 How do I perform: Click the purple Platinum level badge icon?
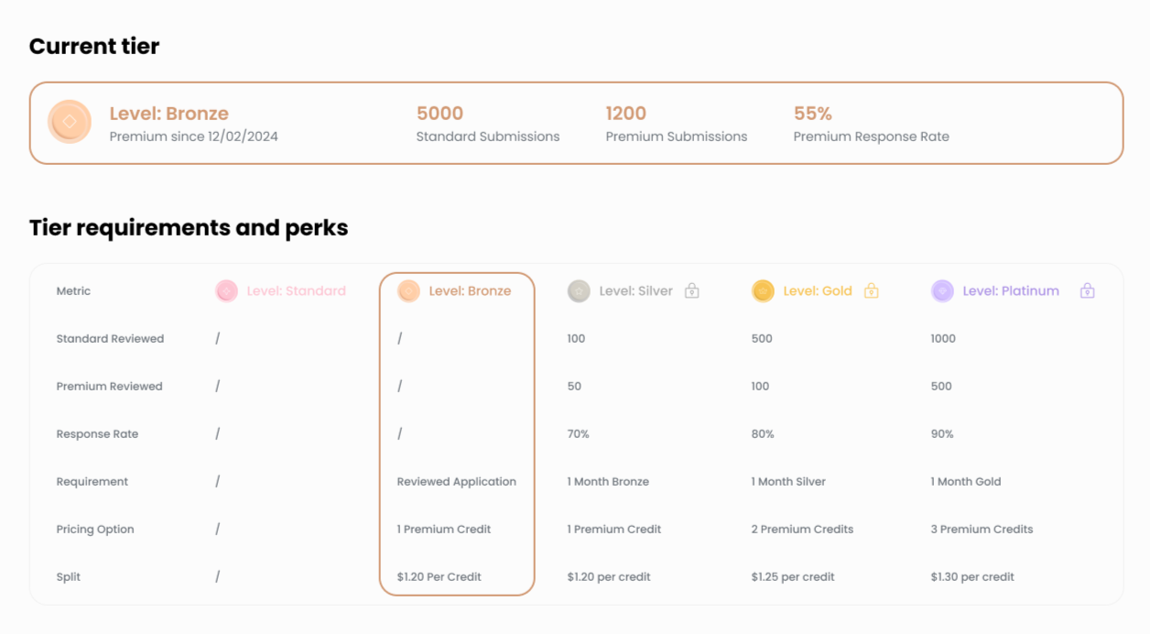pos(942,291)
